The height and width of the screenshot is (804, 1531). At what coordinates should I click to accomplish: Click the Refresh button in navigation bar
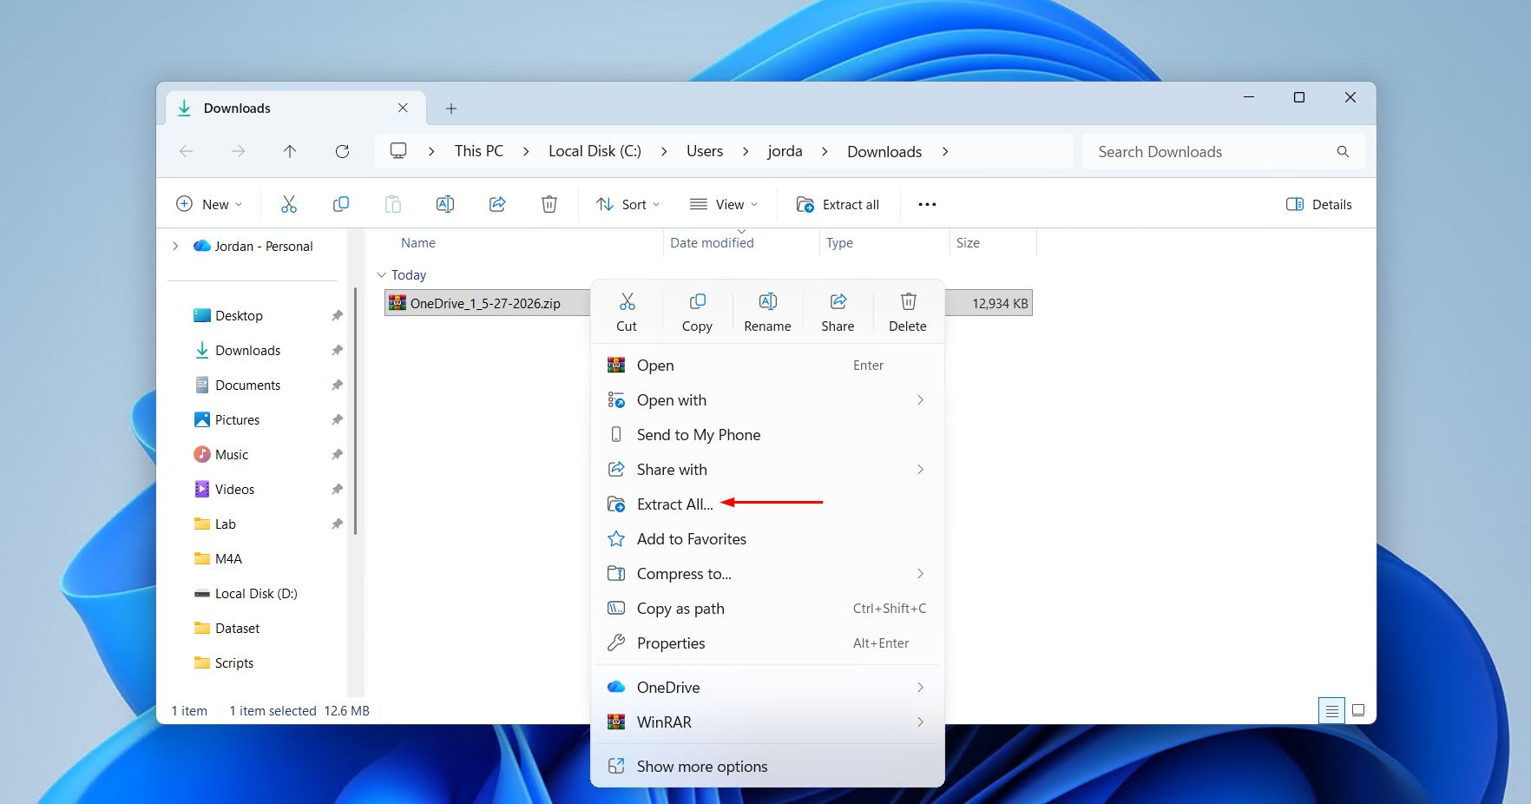point(342,151)
